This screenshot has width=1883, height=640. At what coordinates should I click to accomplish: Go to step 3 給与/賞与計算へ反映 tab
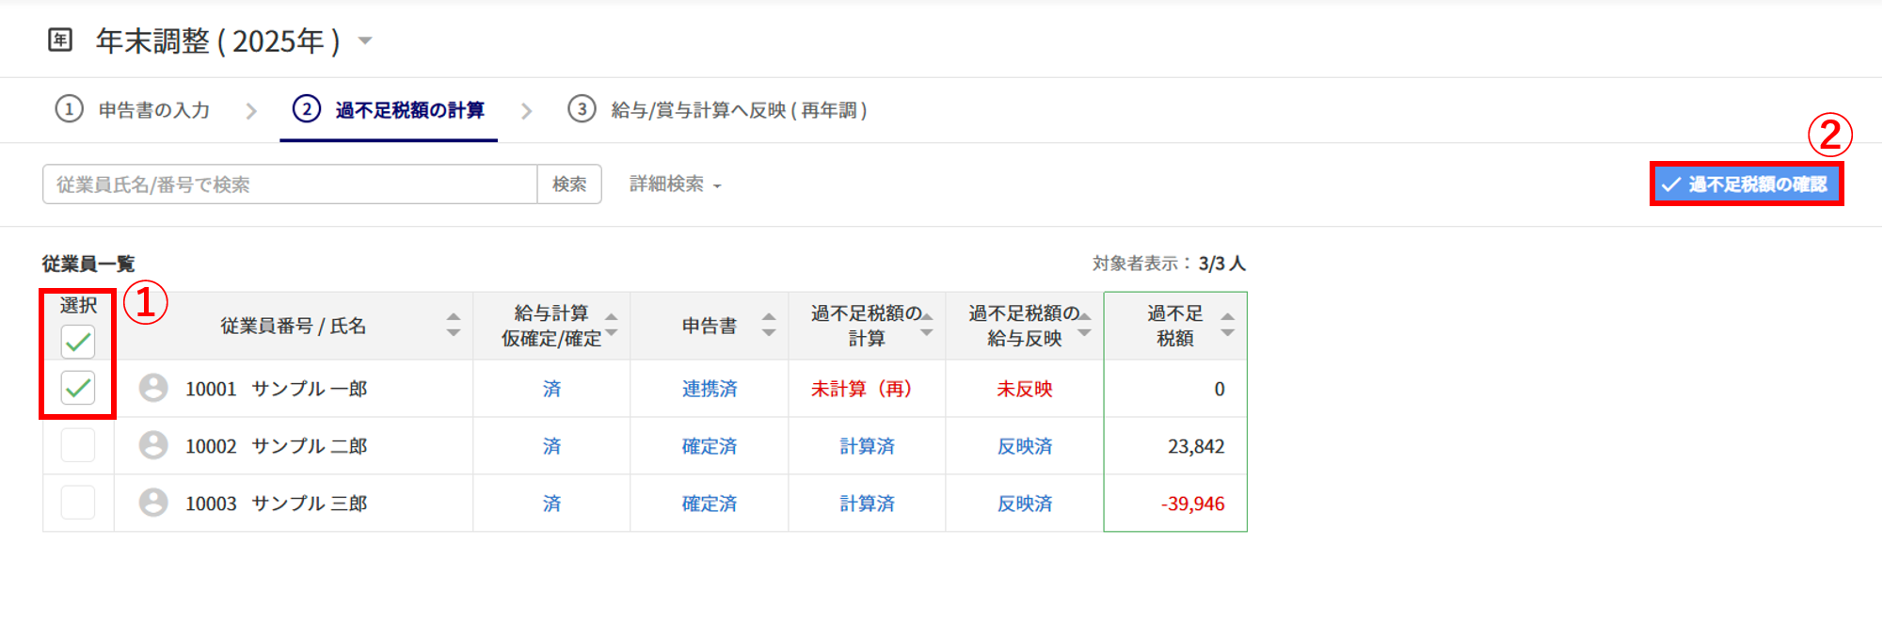(x=718, y=110)
